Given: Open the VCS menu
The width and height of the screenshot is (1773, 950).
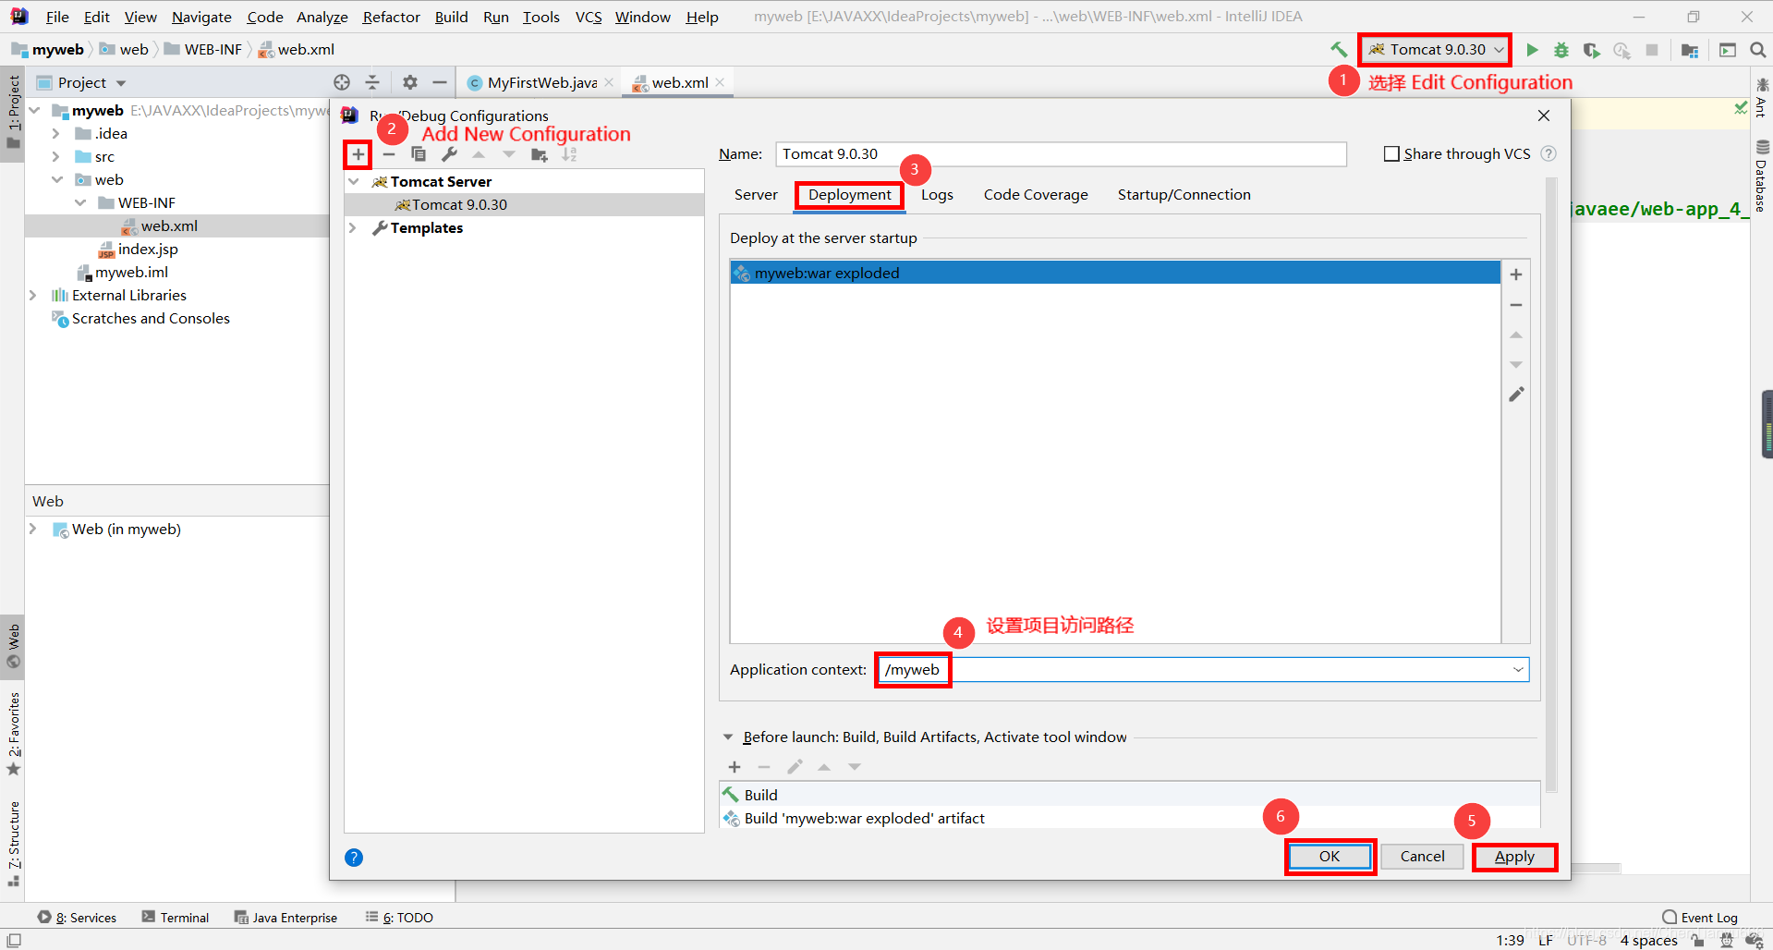Looking at the screenshot, I should [589, 17].
